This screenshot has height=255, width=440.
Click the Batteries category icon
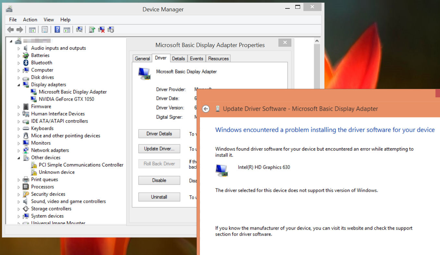pos(26,55)
